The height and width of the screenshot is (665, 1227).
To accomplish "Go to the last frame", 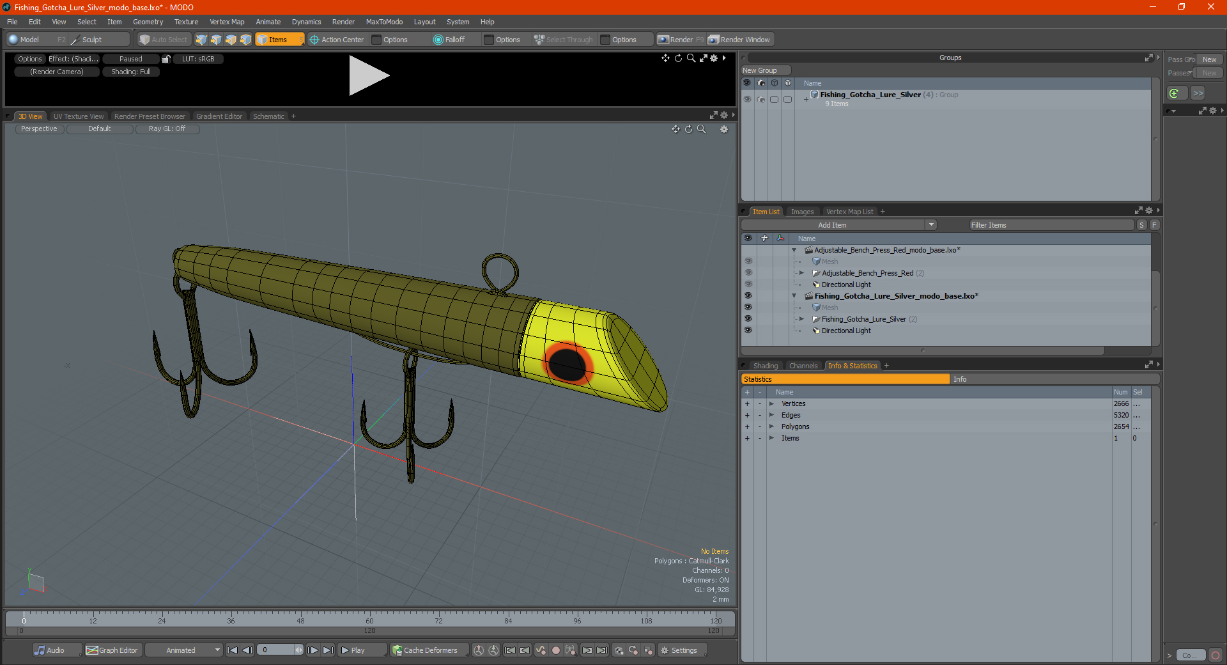I will [328, 650].
